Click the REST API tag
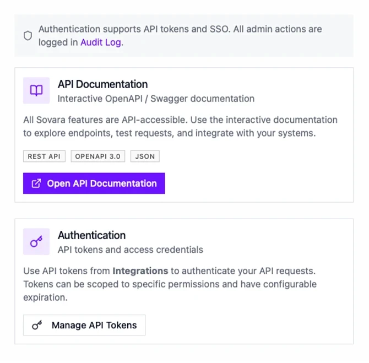Image resolution: width=369 pixels, height=363 pixels. coord(44,156)
